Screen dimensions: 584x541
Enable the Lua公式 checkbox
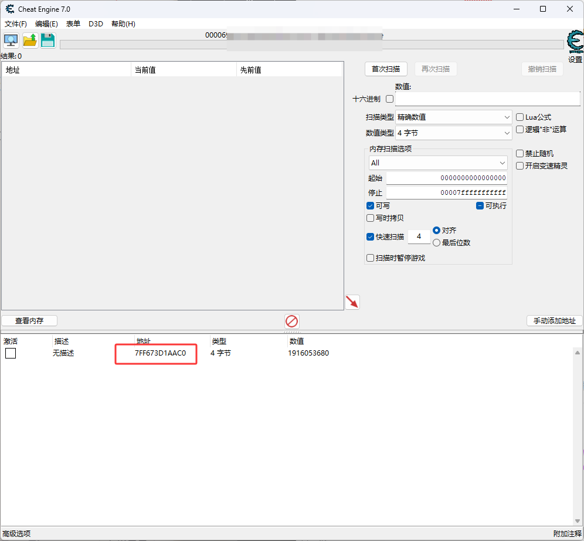click(x=520, y=117)
